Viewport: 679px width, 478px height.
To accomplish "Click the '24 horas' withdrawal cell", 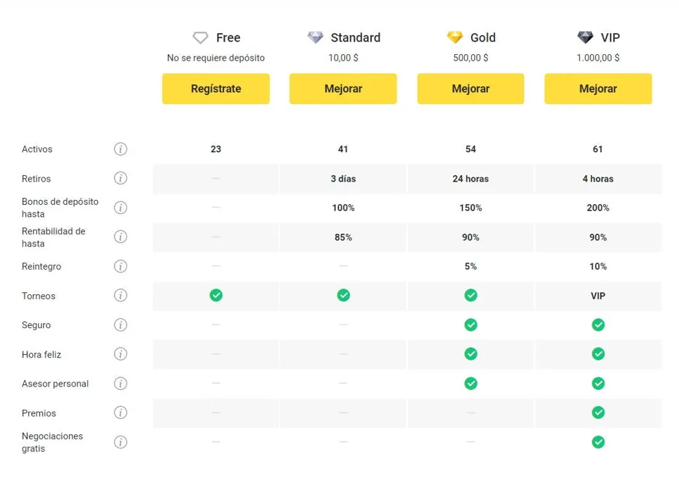I will coord(471,178).
